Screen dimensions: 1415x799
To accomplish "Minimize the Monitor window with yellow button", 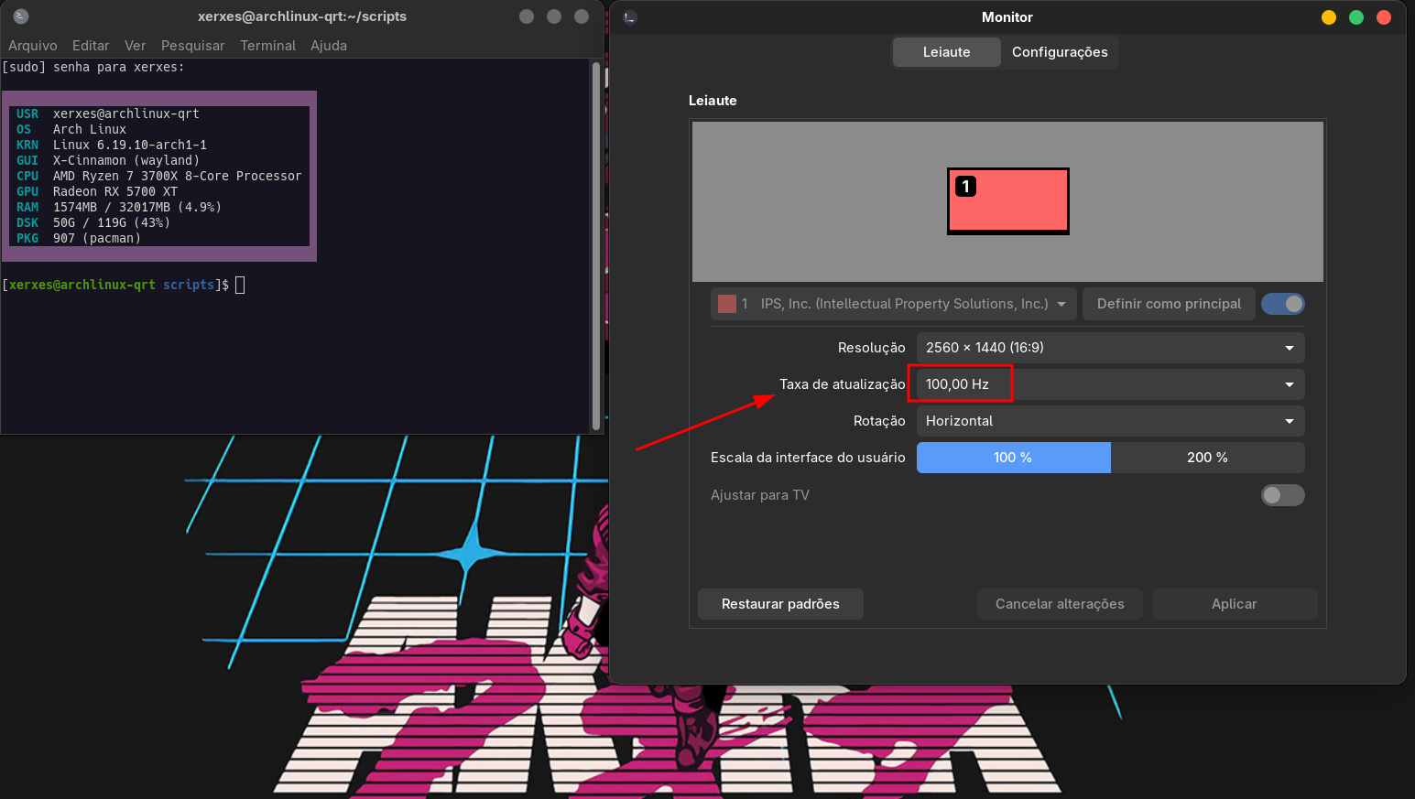I will point(1329,17).
